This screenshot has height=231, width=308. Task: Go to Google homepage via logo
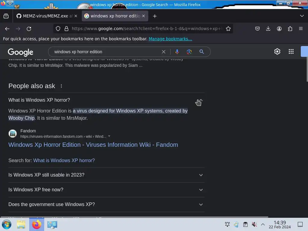(20, 52)
